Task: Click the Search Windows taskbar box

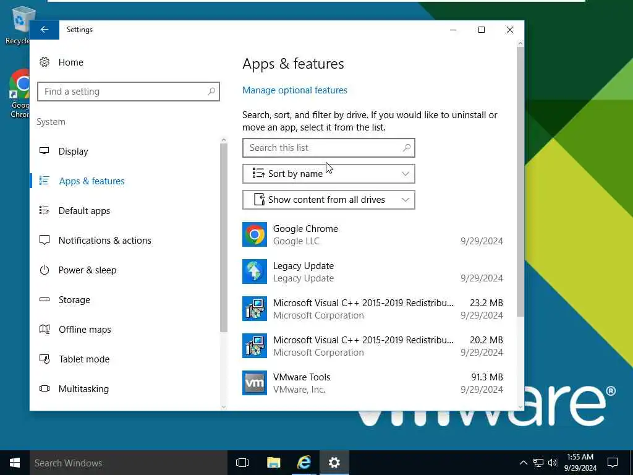Action: 129,463
